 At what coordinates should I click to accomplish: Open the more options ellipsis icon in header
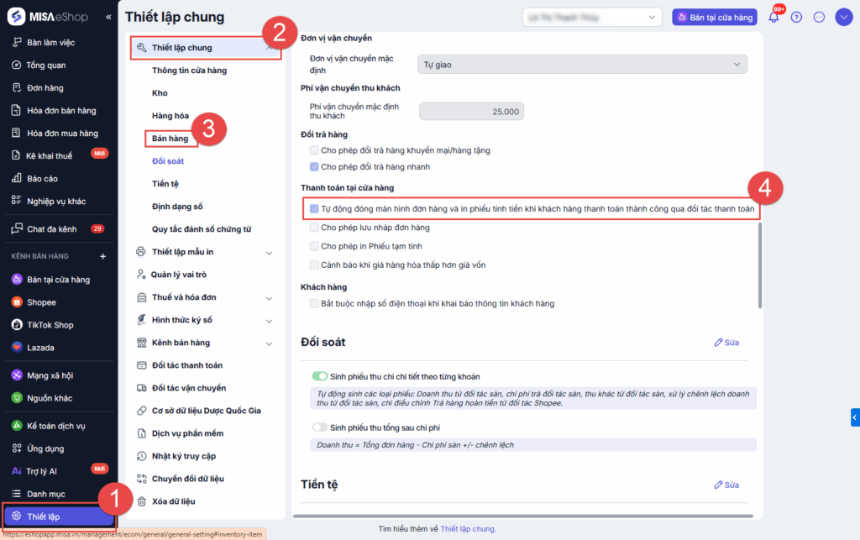click(x=819, y=17)
